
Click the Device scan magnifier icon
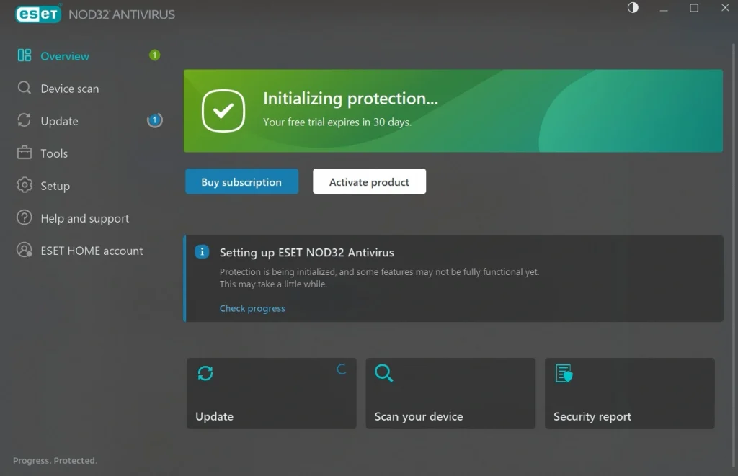[24, 88]
